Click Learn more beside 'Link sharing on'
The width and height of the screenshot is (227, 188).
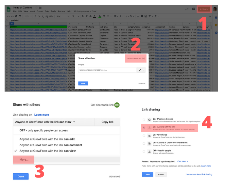[x=42, y=115]
